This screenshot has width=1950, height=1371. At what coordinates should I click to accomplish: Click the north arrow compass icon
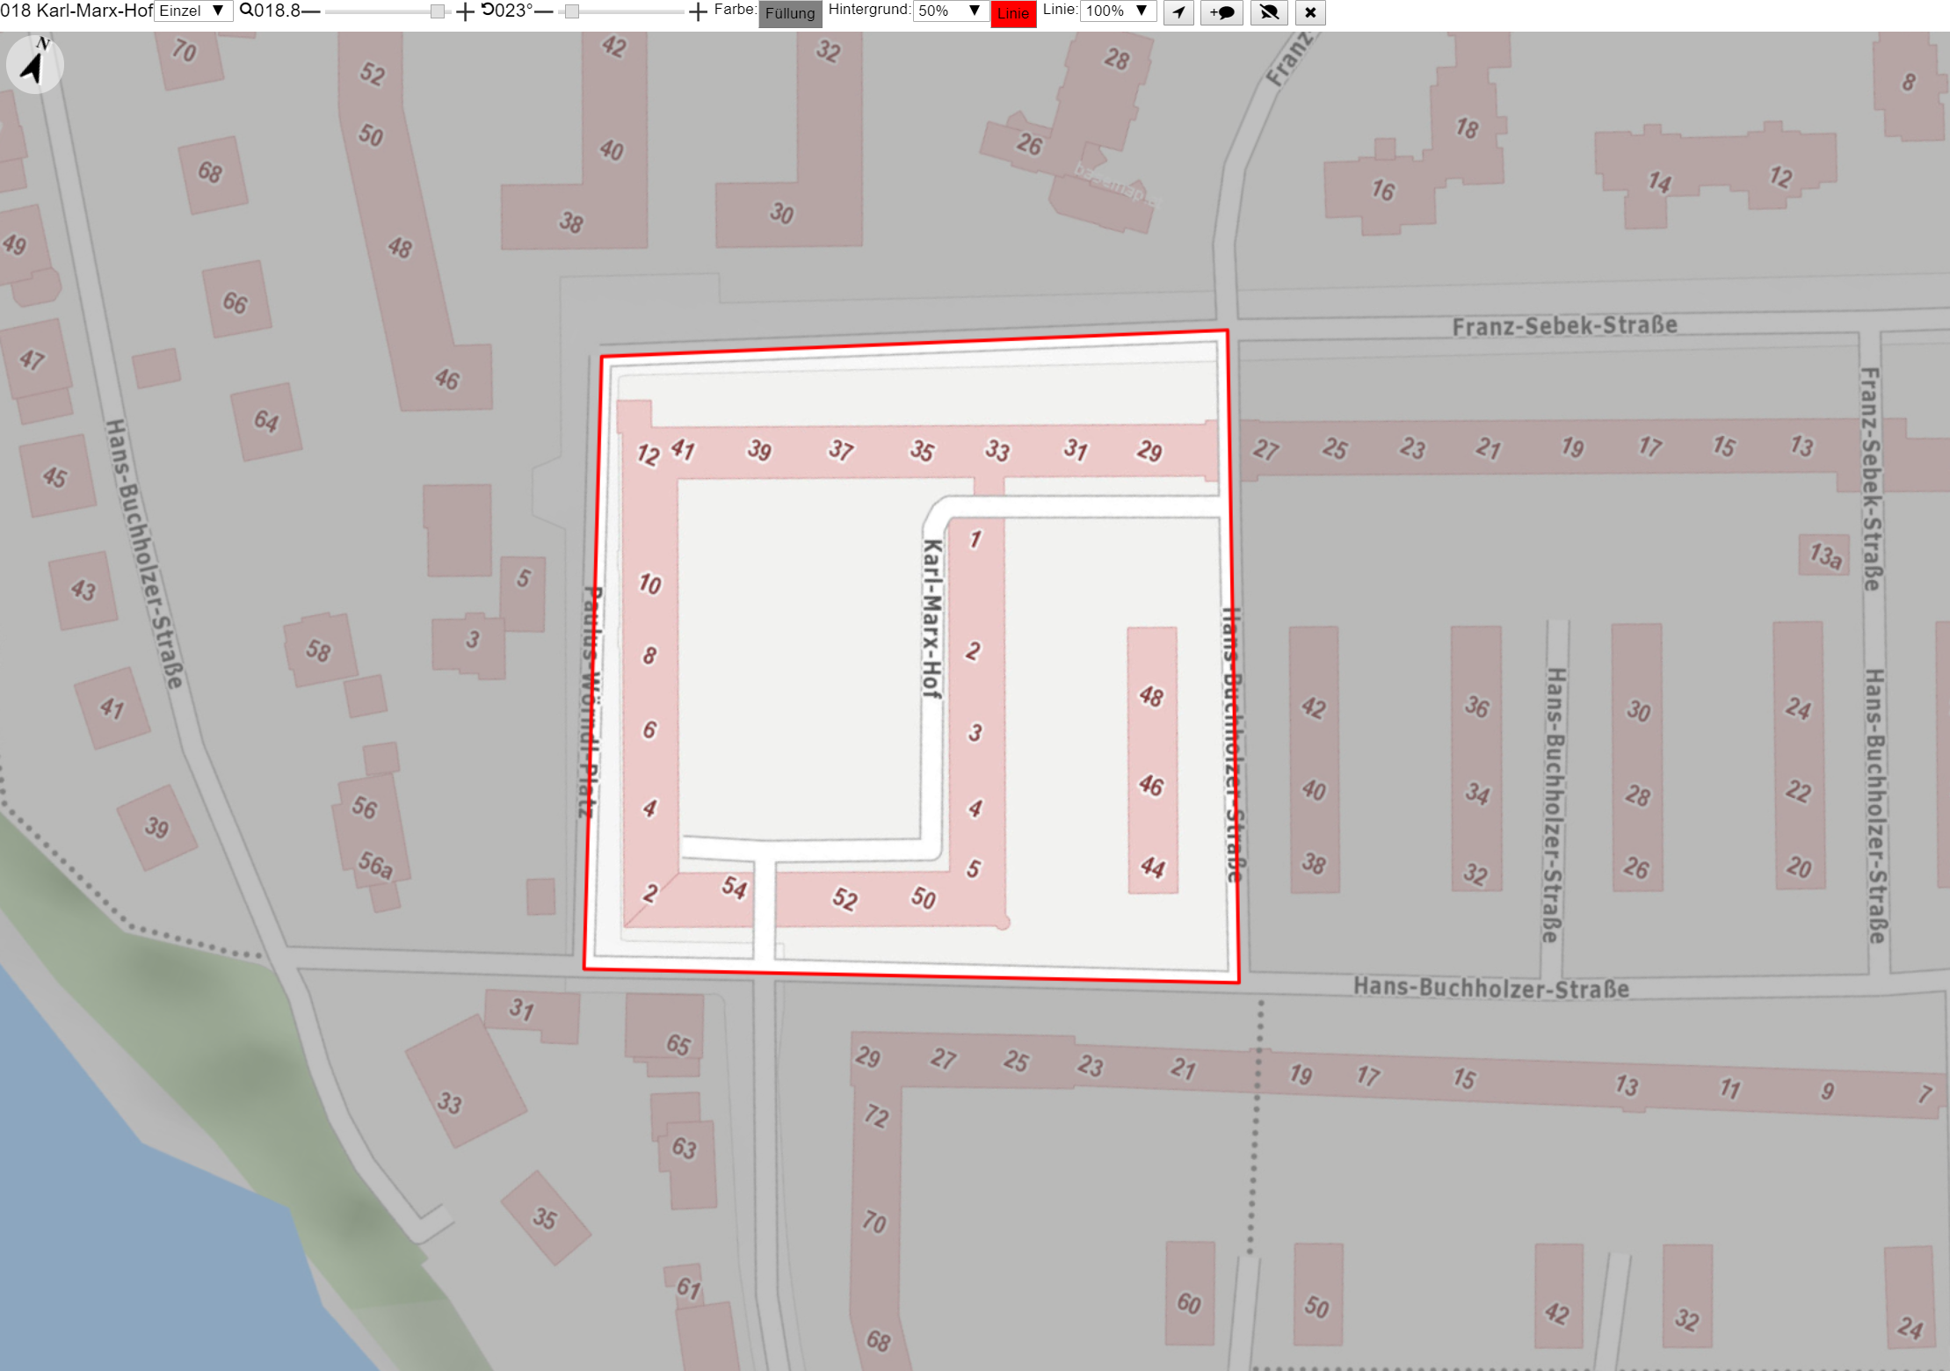tap(34, 64)
